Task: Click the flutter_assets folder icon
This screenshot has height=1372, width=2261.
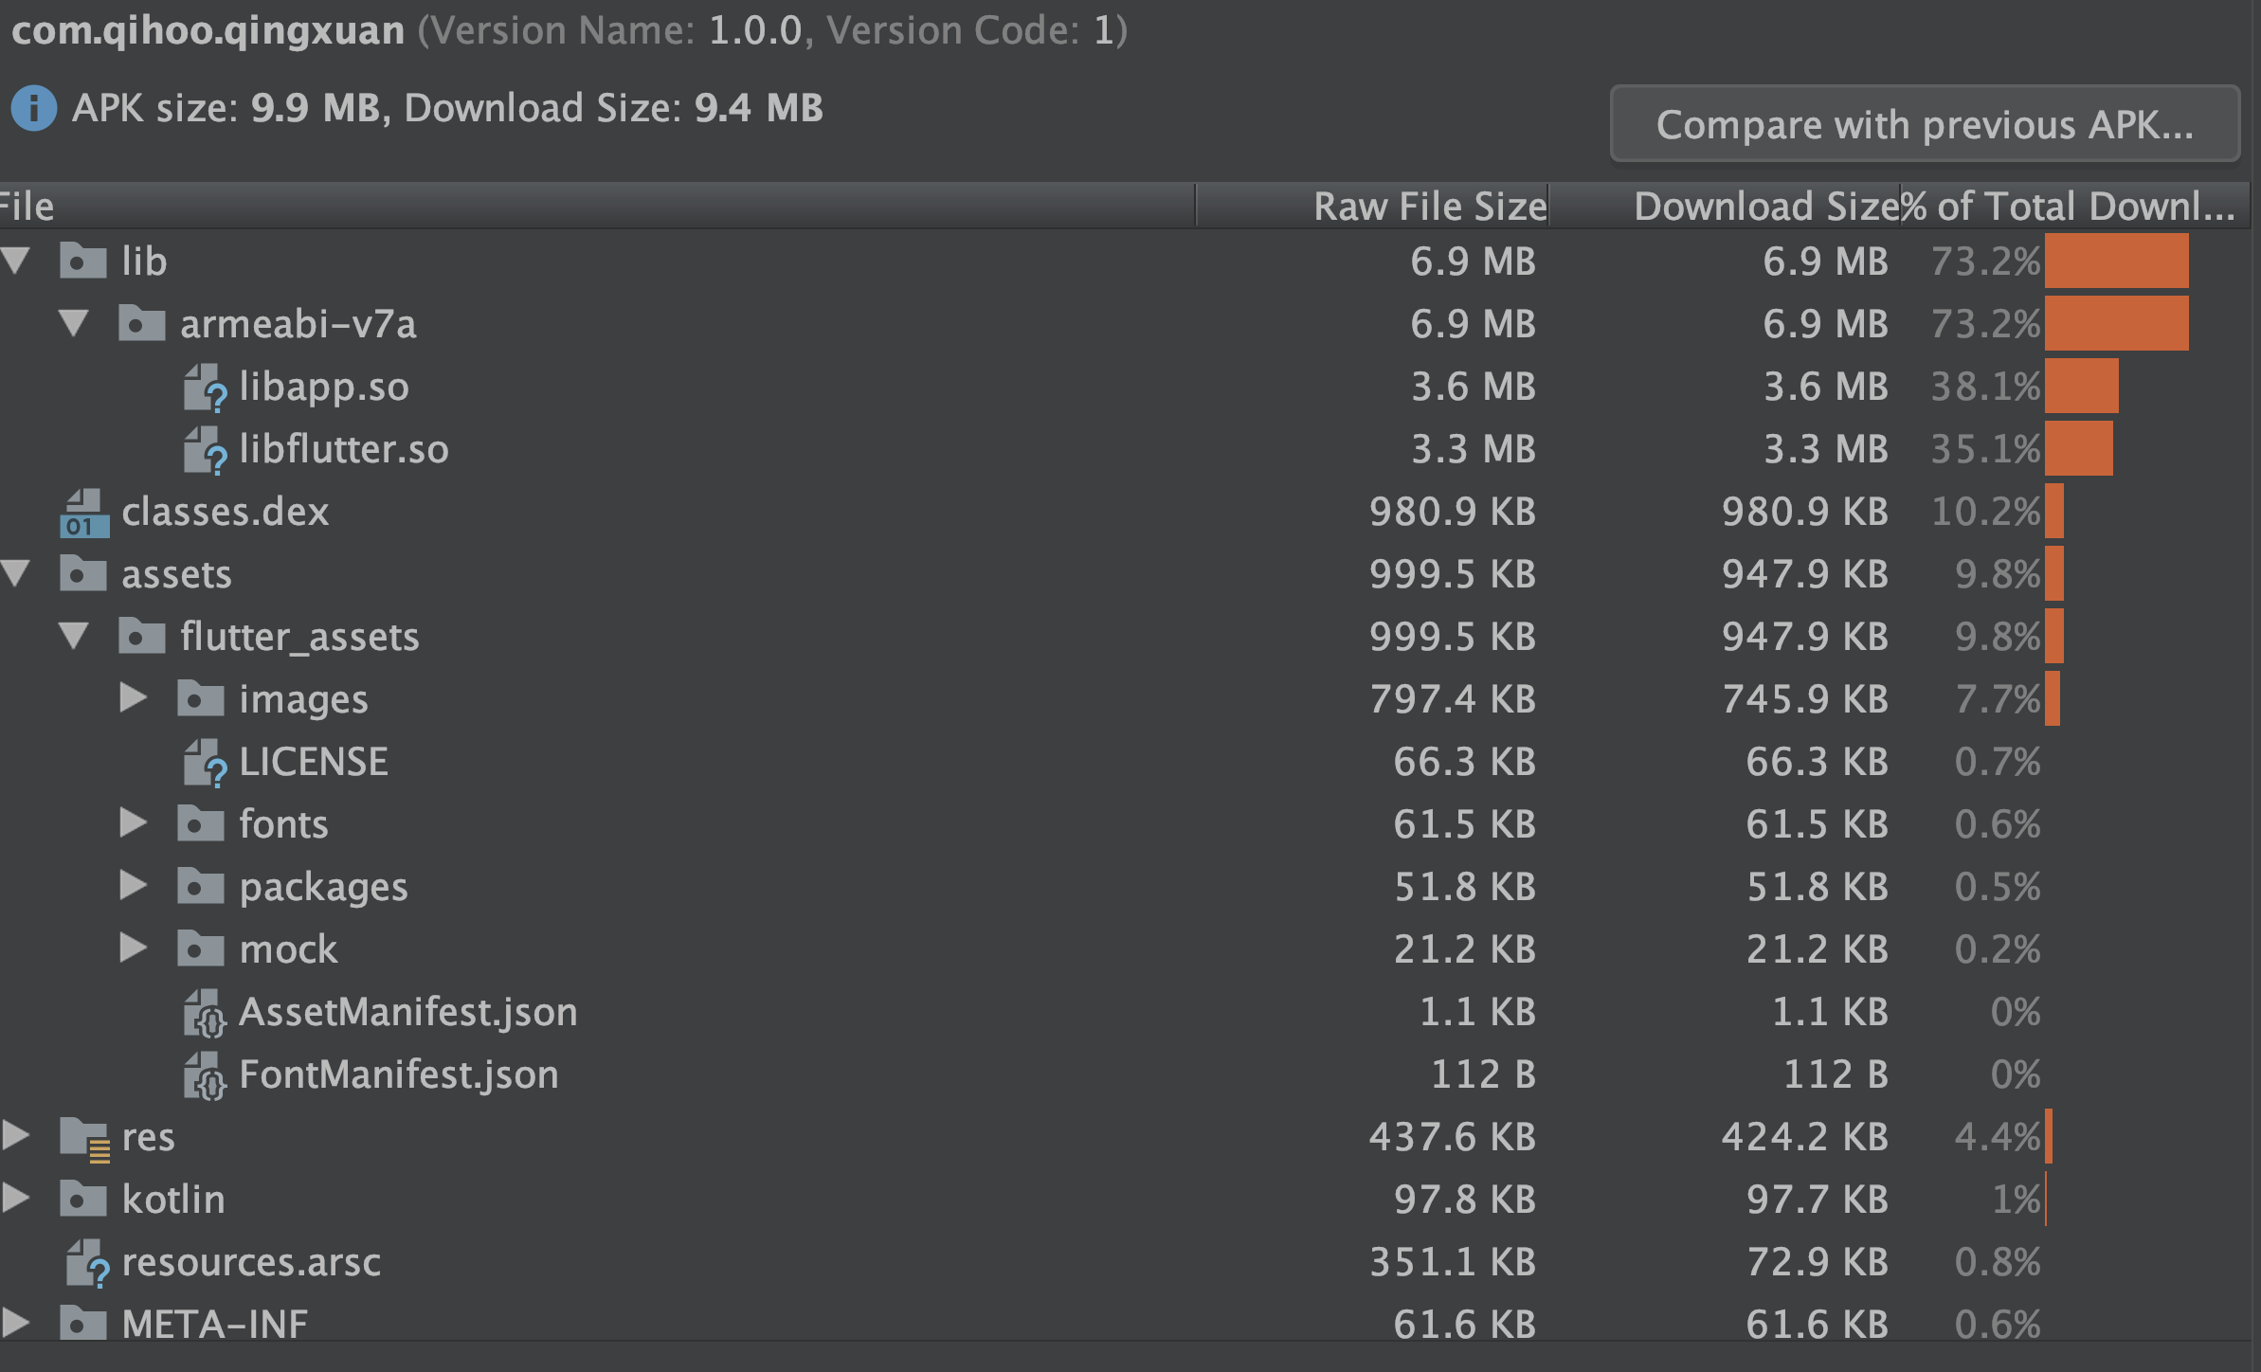Action: [142, 635]
